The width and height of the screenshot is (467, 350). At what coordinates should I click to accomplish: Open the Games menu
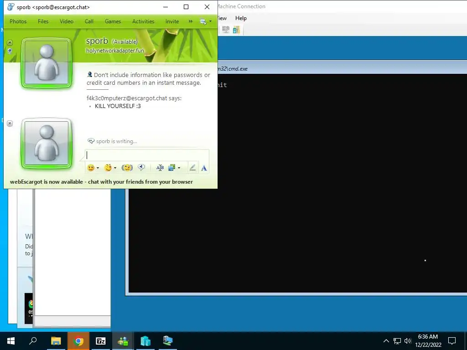(x=113, y=21)
